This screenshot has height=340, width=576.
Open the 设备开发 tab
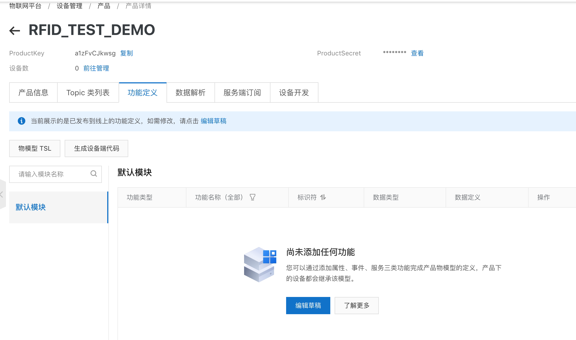[294, 93]
